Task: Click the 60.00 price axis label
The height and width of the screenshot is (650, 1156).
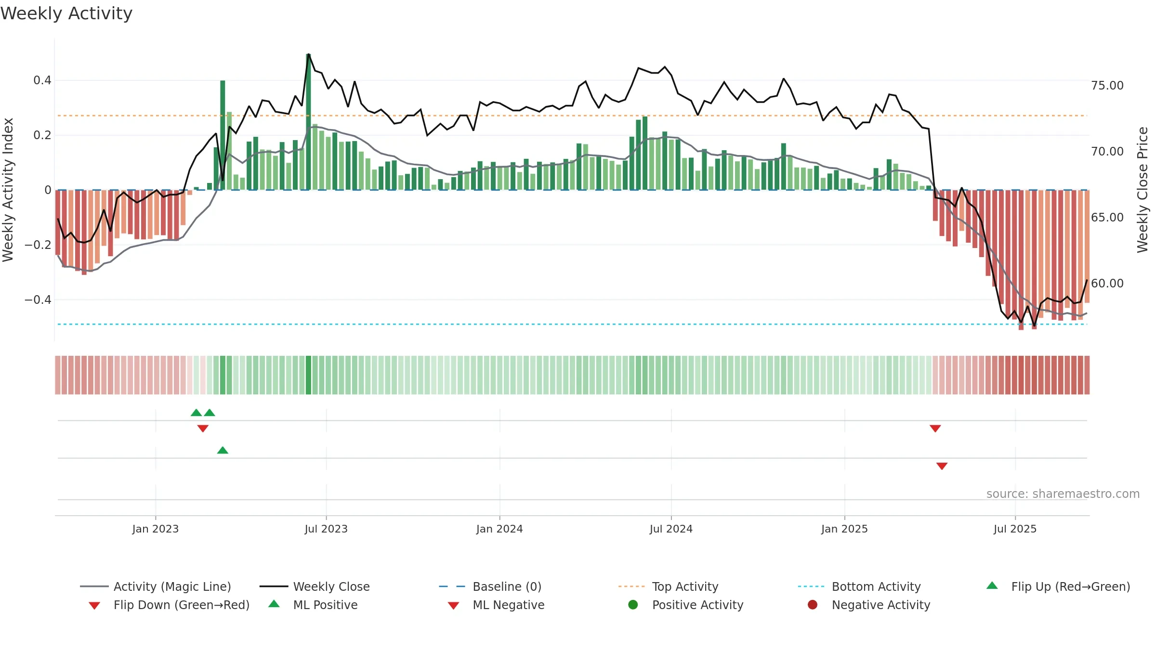Action: point(1107,284)
